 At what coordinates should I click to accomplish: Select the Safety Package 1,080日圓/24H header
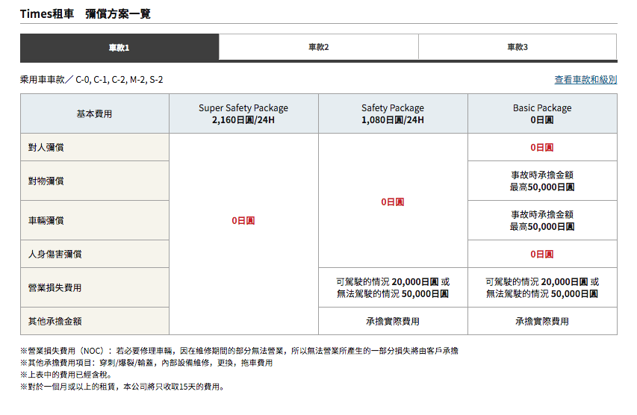coord(393,113)
